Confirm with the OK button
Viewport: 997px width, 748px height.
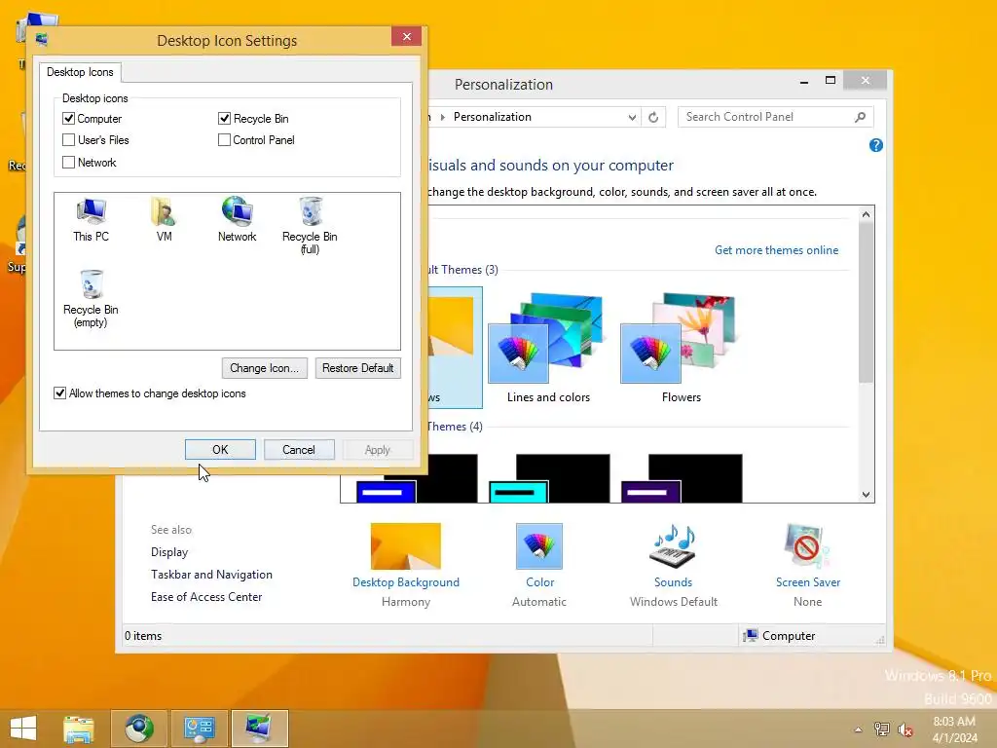pos(220,450)
